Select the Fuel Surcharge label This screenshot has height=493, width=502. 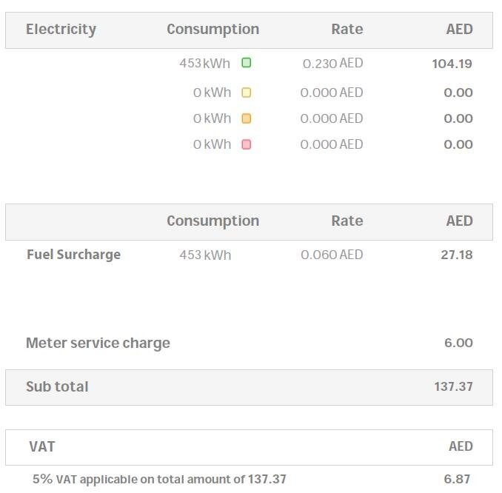[73, 255]
